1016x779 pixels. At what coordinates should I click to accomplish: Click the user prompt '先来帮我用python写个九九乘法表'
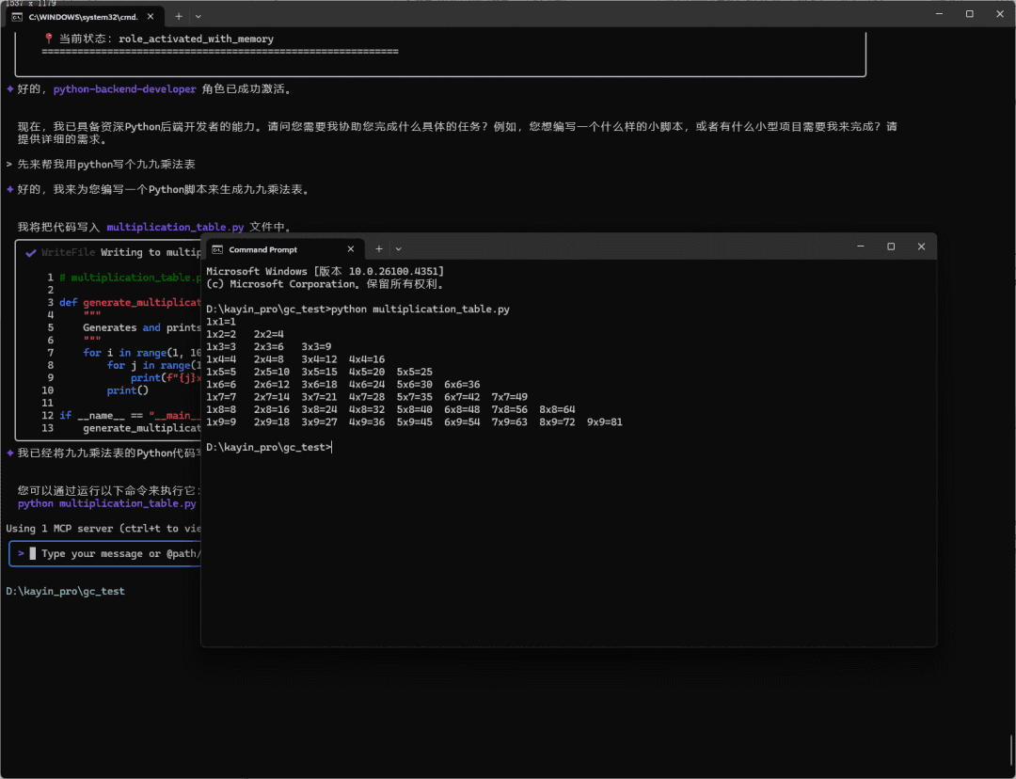click(106, 165)
